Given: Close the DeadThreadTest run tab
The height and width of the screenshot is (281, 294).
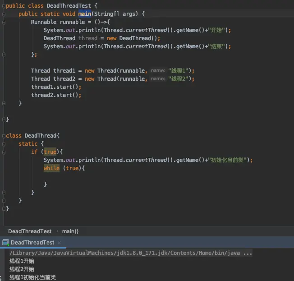Looking at the screenshot, I should [59, 243].
